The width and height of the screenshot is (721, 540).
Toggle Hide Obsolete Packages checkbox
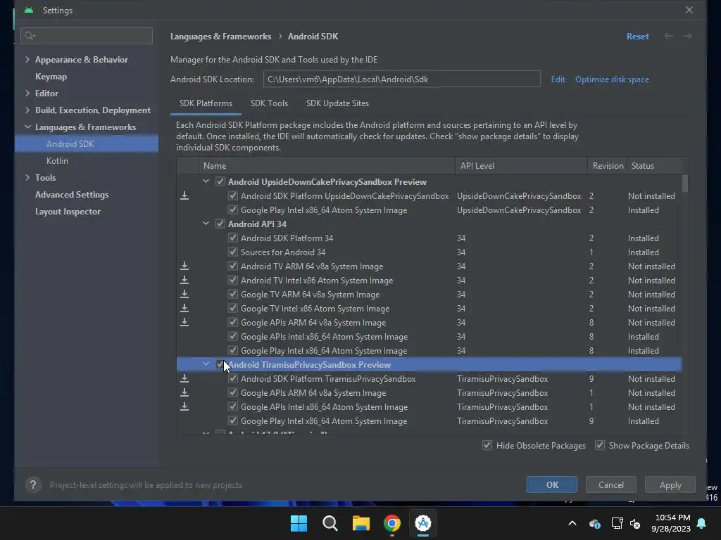[x=487, y=445]
